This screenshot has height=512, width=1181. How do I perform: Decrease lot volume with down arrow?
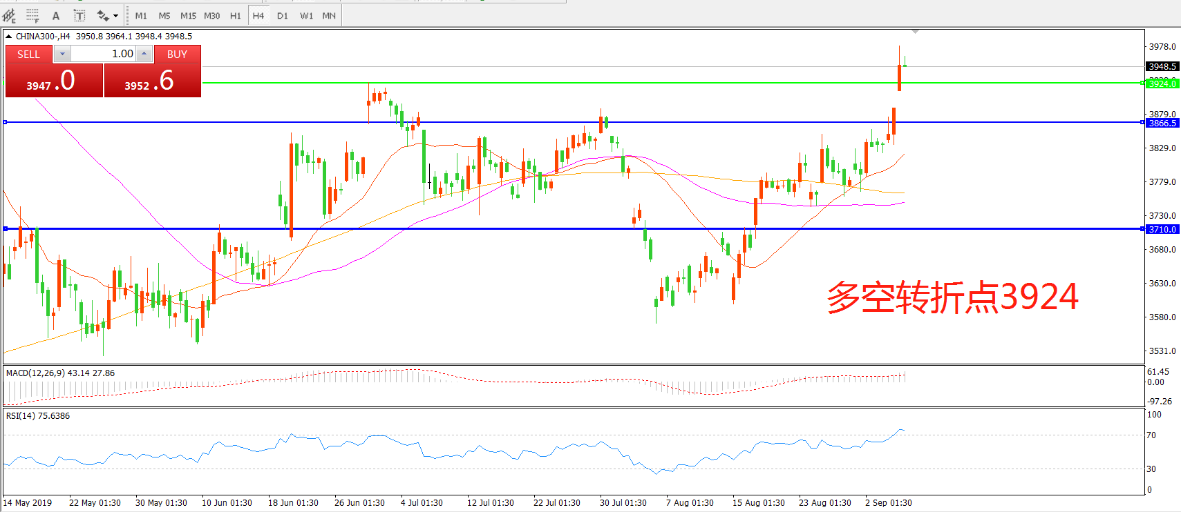click(62, 54)
